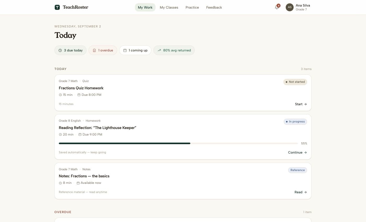Click the 'In progress' status badge
366x222 pixels.
295,122
